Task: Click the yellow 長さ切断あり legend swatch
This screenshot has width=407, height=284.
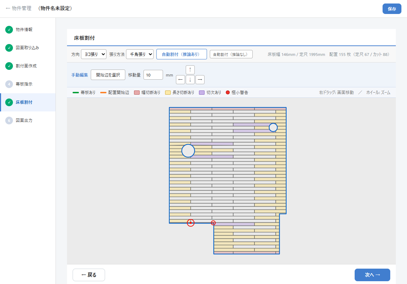Action: (x=168, y=93)
